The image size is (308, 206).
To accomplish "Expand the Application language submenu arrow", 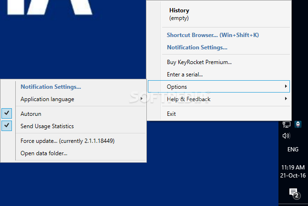I will pos(142,99).
